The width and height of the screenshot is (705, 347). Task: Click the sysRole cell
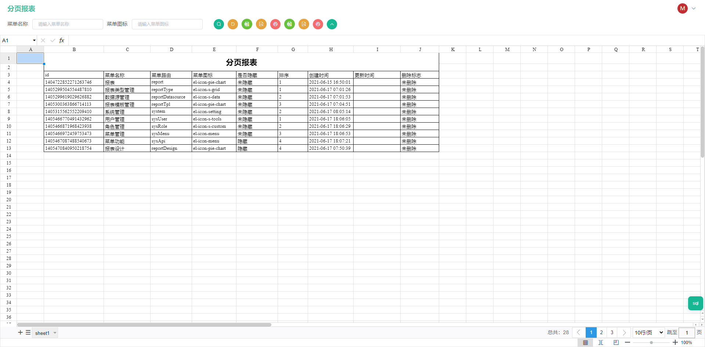(171, 126)
